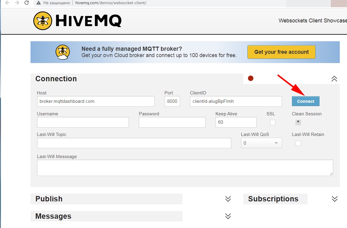Click the cloud bee icon in banner

pyautogui.click(x=63, y=52)
